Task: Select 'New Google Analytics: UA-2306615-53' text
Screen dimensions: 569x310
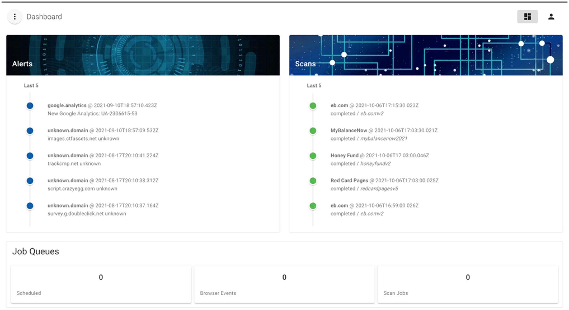Action: point(92,114)
